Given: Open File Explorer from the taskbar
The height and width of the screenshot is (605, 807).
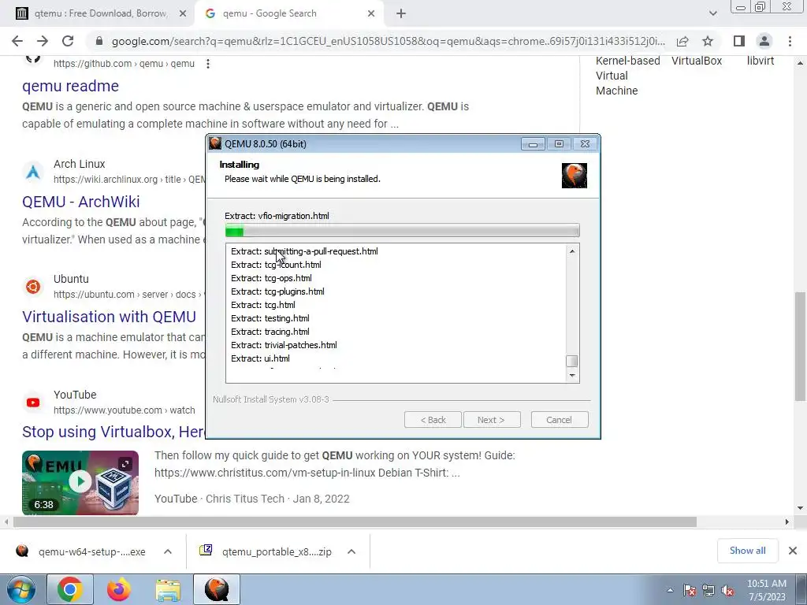Looking at the screenshot, I should tap(168, 589).
